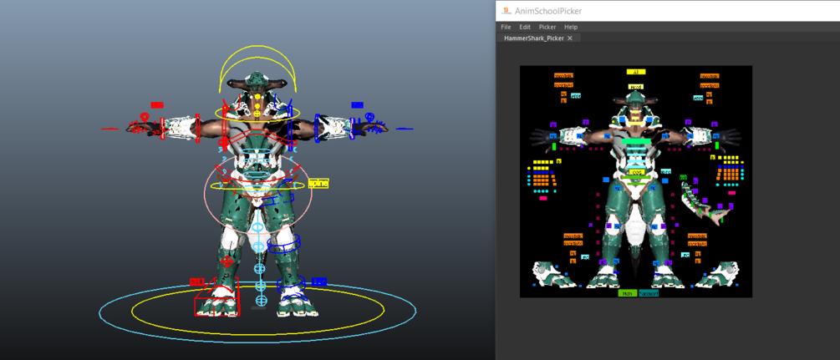Image resolution: width=840 pixels, height=360 pixels.
Task: Select the yellow spine label in viewport
Action: tap(318, 184)
